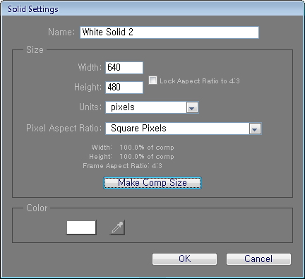Click the Height: 100.0% of comp text
The image size is (305, 279).
click(131, 157)
